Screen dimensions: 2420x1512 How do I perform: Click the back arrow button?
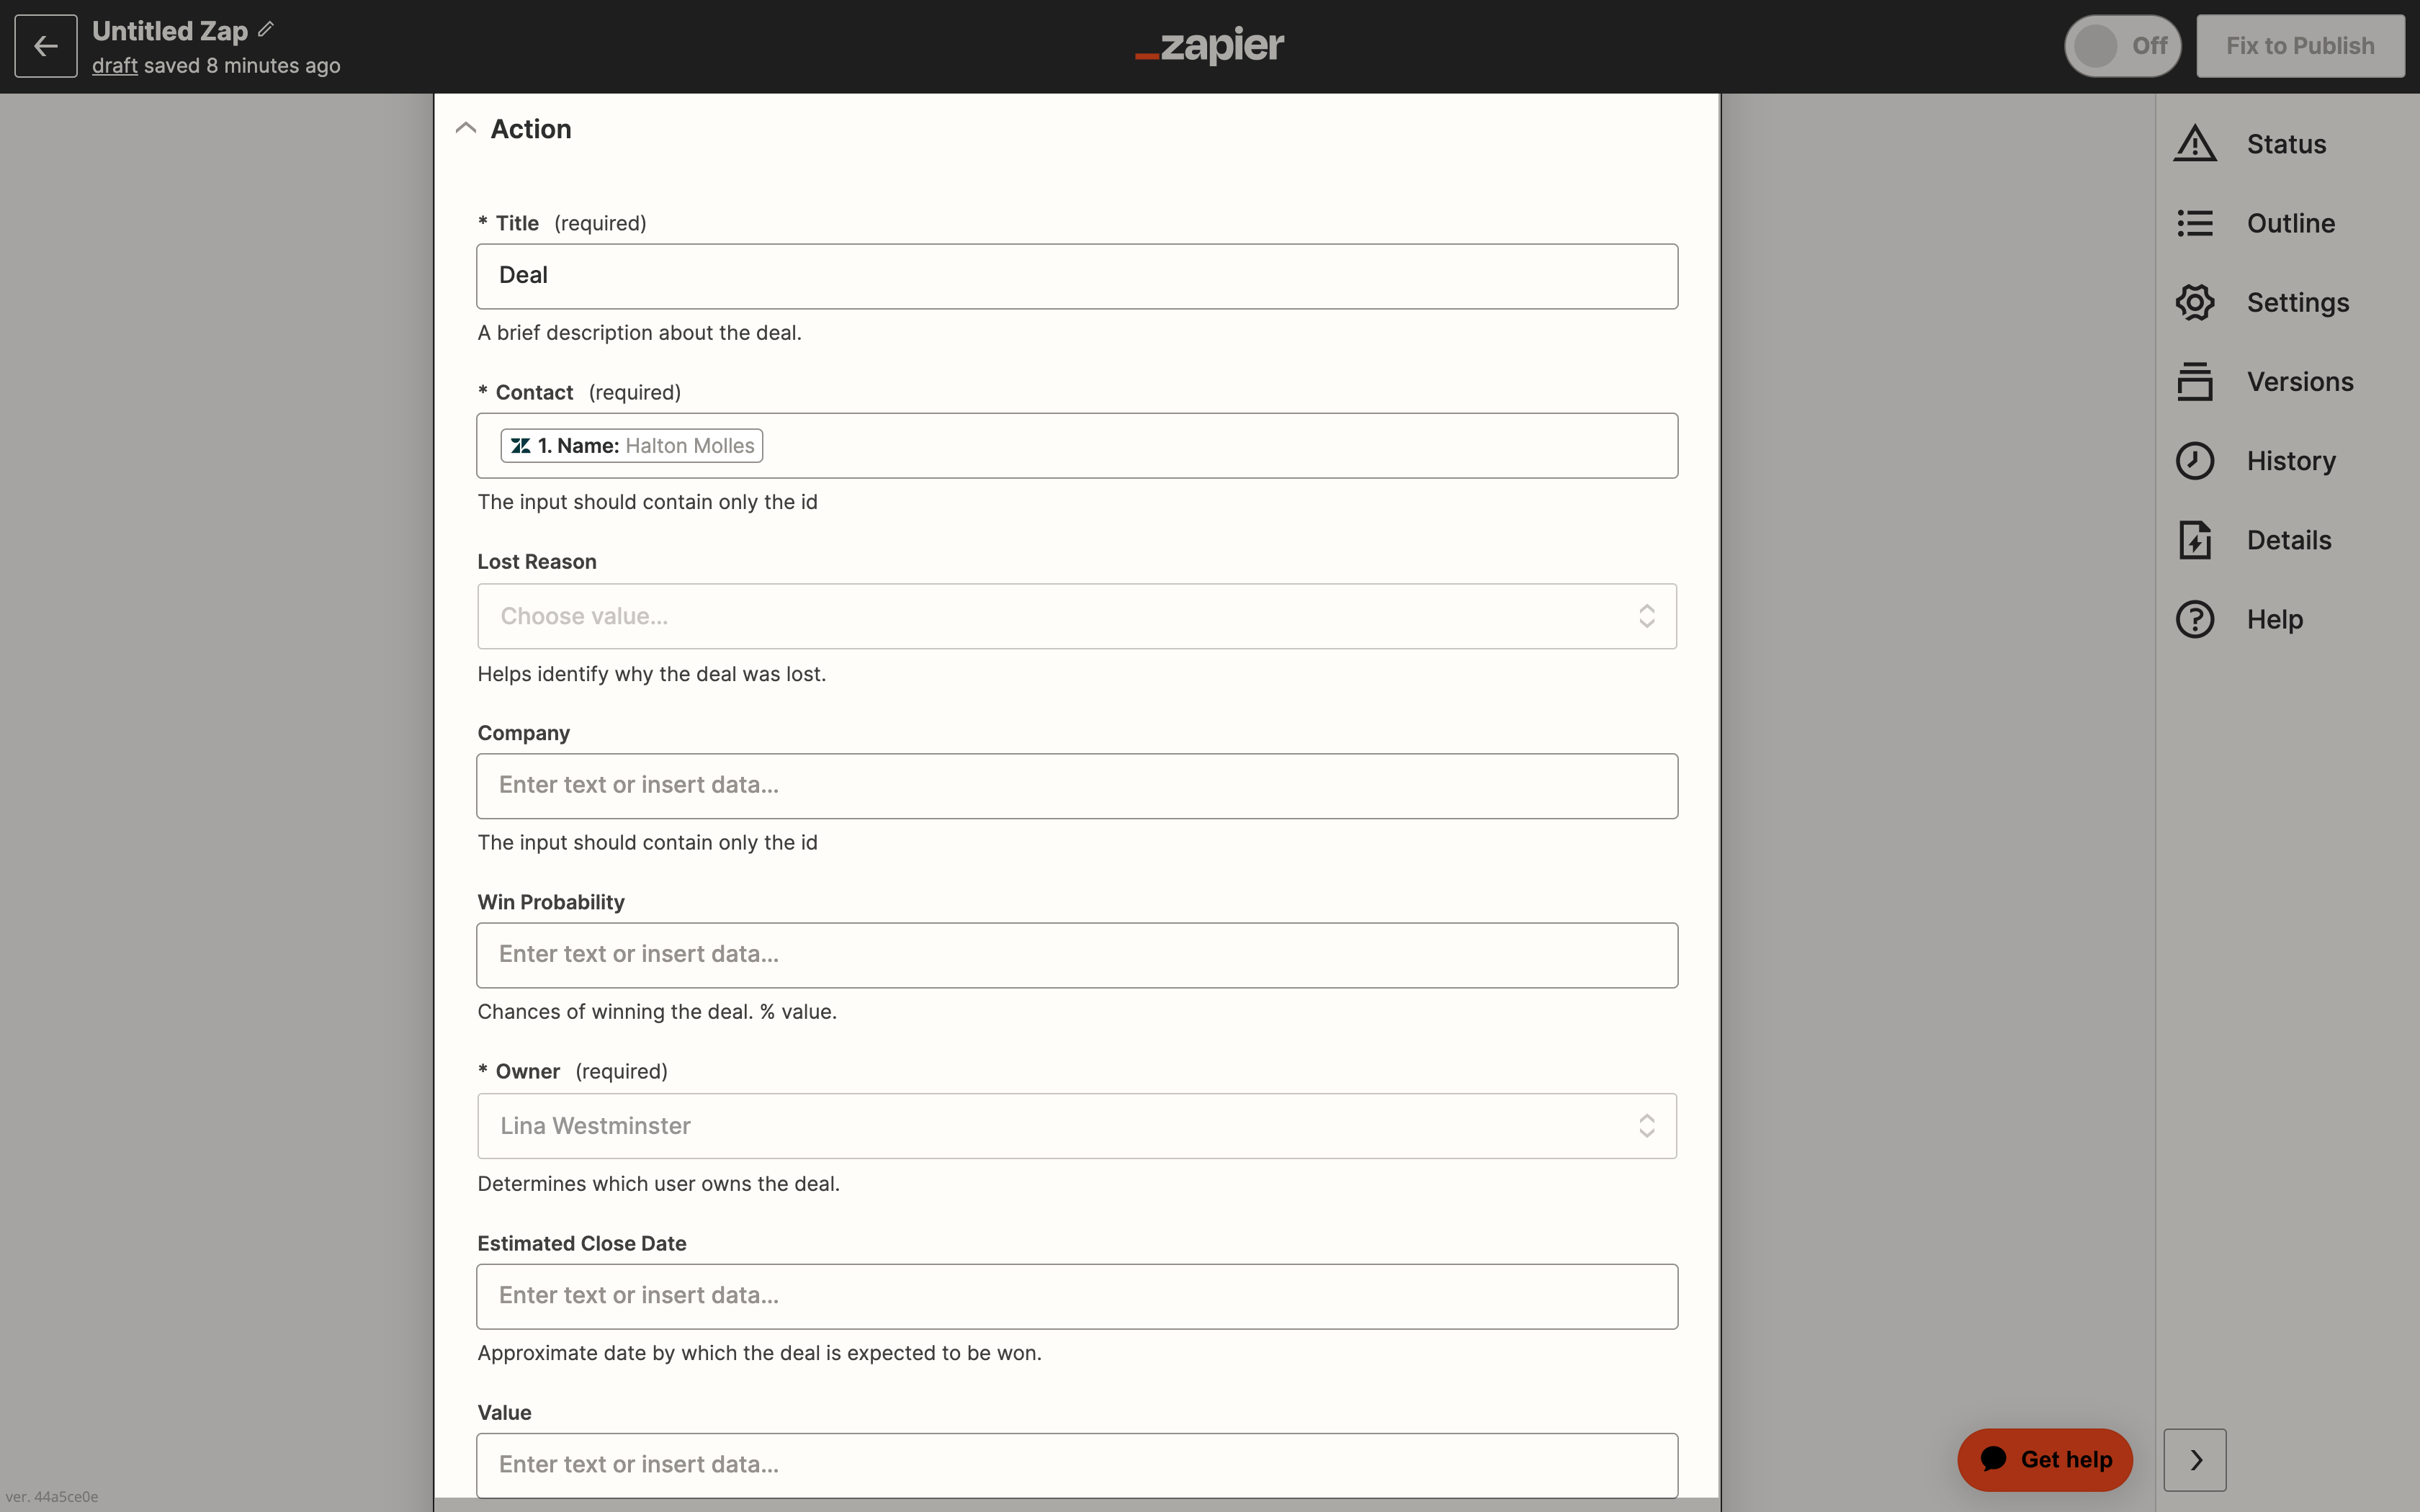coord(46,46)
